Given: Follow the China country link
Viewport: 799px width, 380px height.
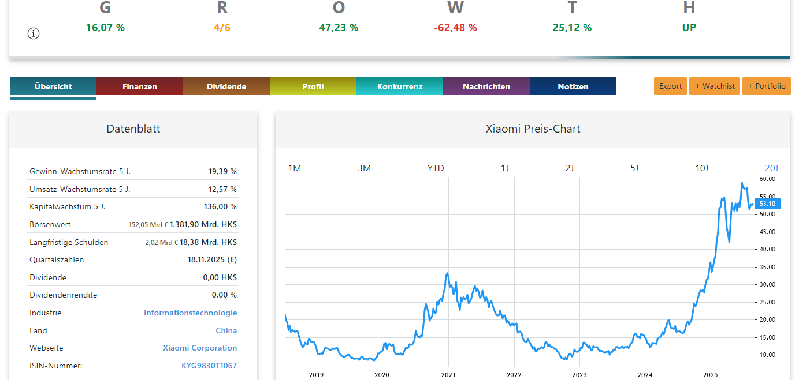Looking at the screenshot, I should [x=226, y=330].
